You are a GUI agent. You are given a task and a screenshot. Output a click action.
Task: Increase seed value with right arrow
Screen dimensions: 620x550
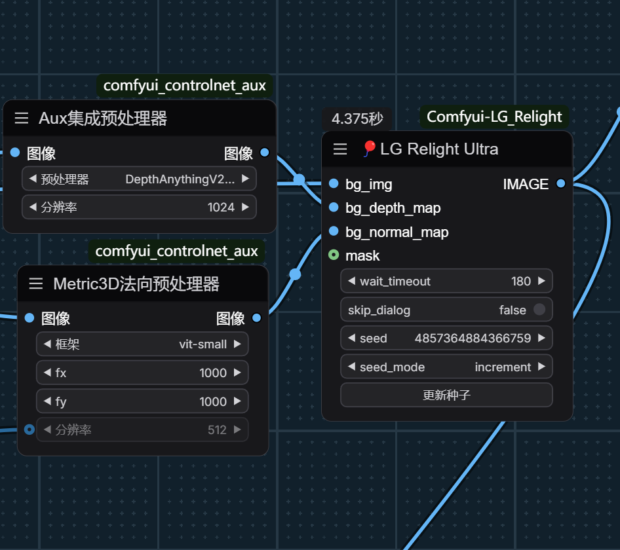pos(542,338)
